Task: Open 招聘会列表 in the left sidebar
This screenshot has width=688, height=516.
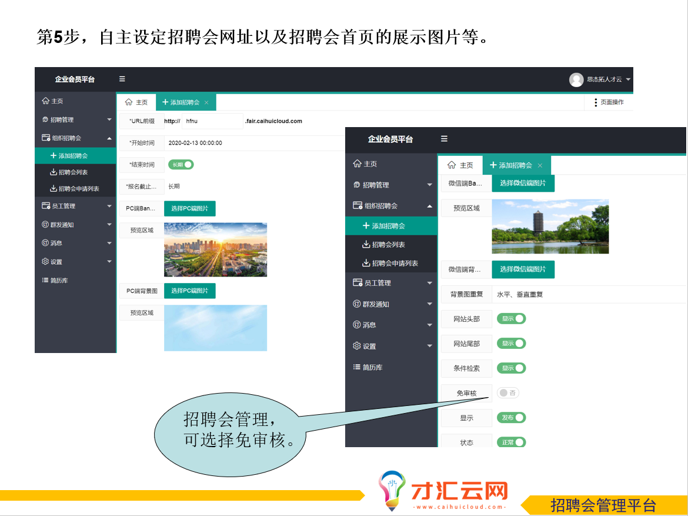Action: 73,172
